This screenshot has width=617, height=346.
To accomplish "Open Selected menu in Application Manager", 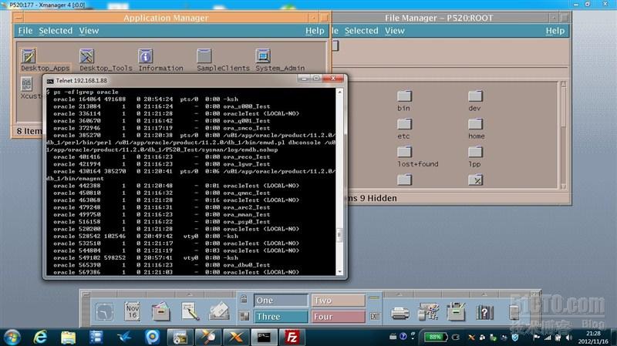I will tap(56, 31).
